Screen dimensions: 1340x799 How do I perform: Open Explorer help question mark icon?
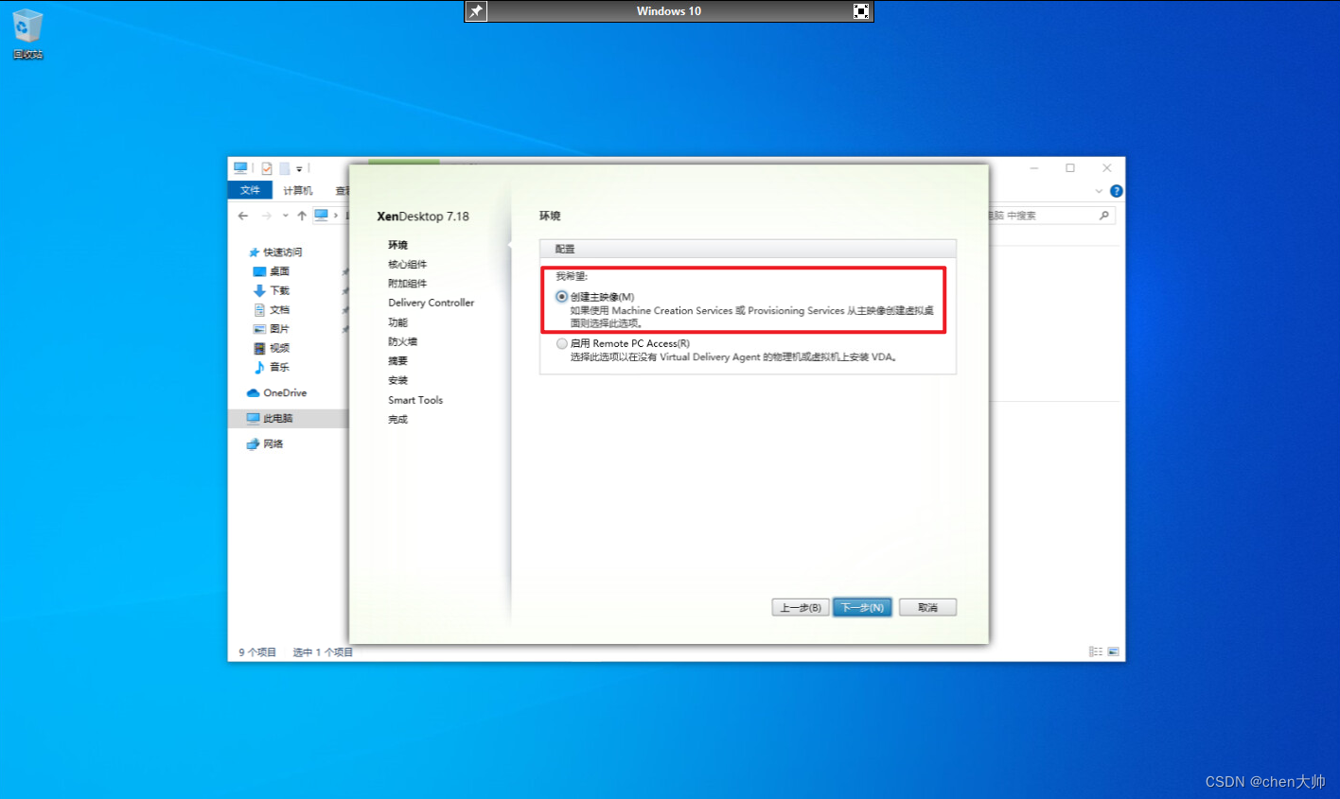tap(1117, 191)
